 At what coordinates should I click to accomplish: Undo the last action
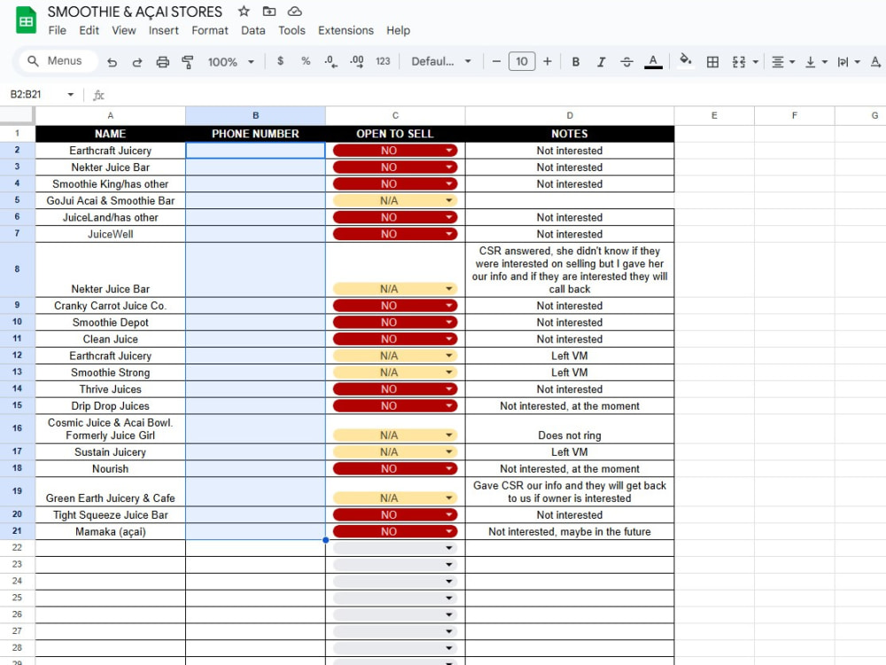pyautogui.click(x=112, y=62)
